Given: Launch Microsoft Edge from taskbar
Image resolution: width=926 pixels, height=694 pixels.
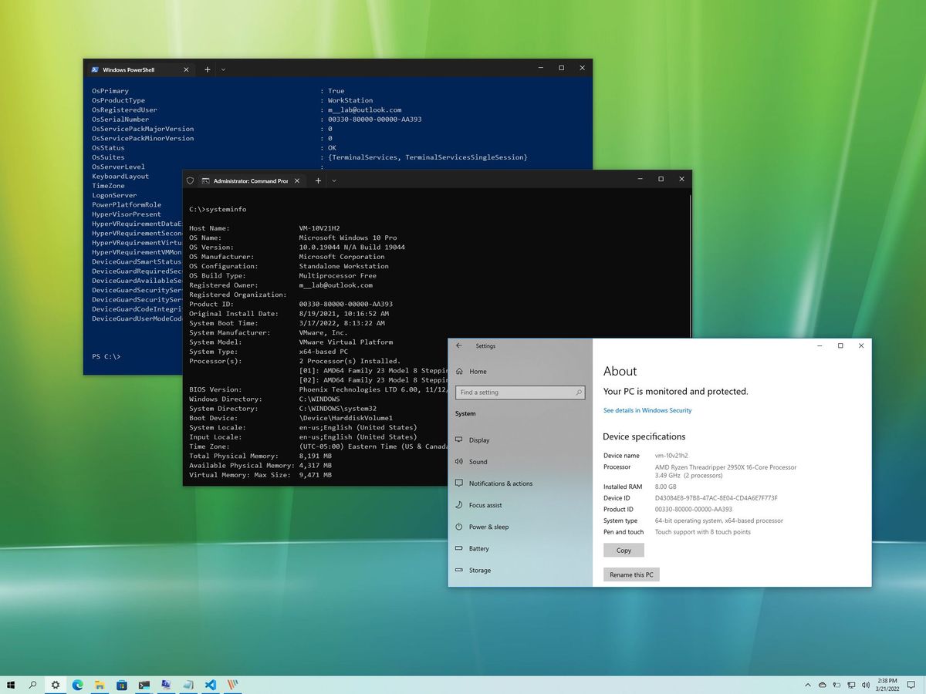Looking at the screenshot, I should [78, 685].
